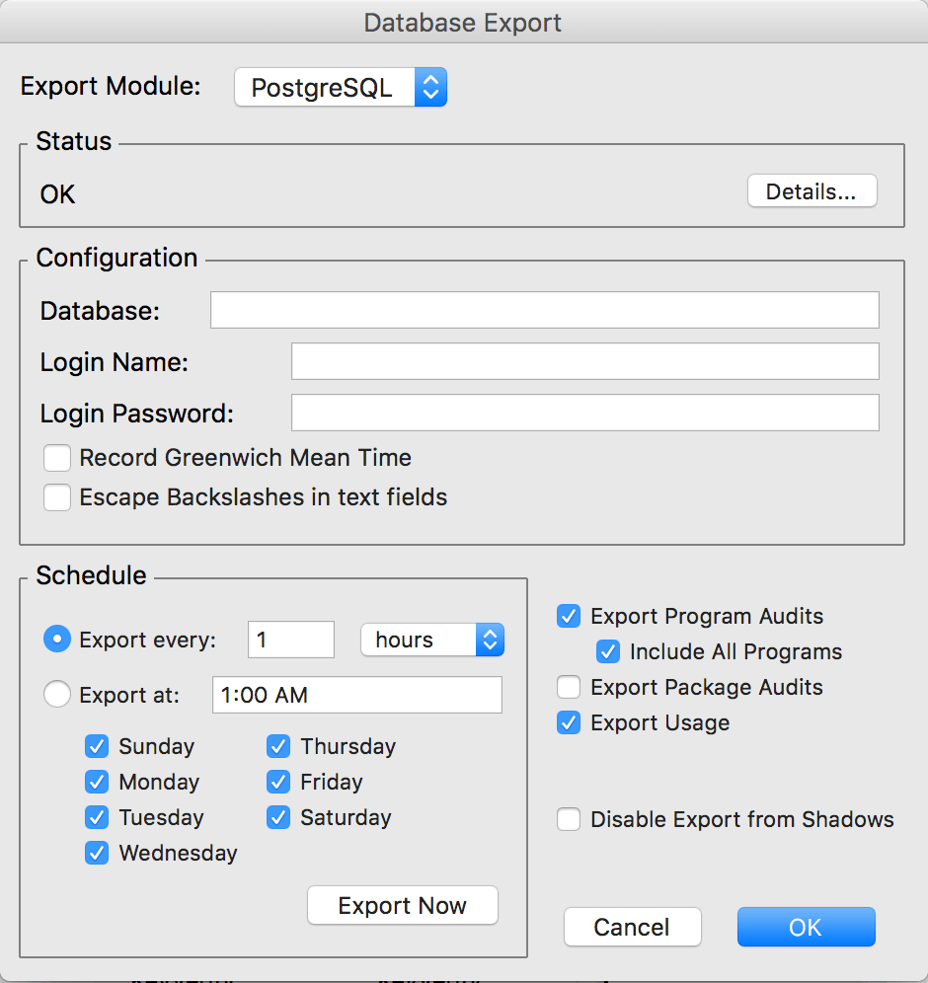Uncheck the Sunday checkbox

97,746
